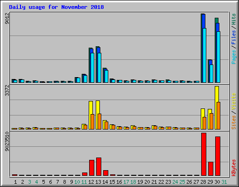Click the title "Daily usage for November 2018"
The height and width of the screenshot is (187, 239).
(x=56, y=7)
